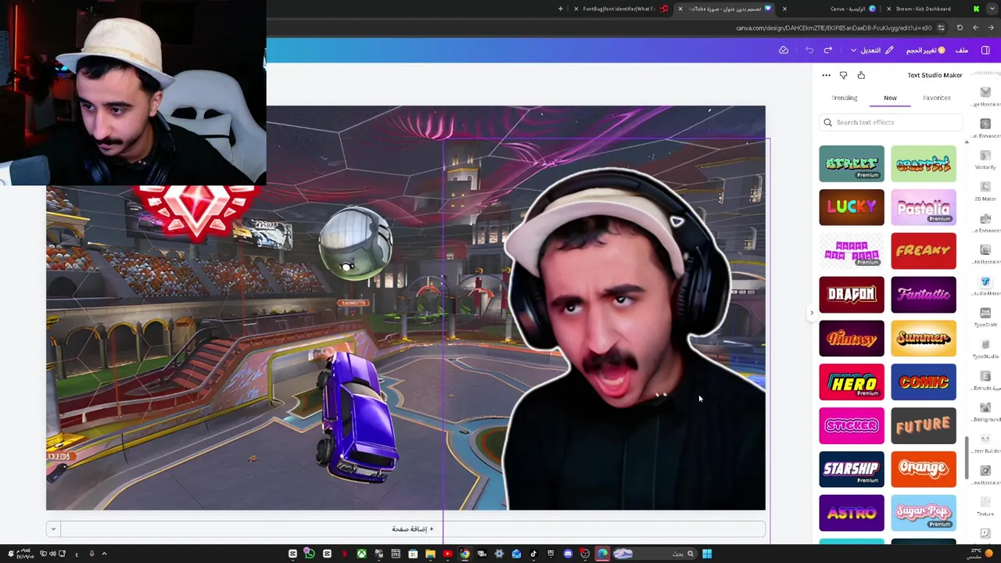Select the COMIC text effect thumbnail
Screen dimensions: 1001x563
pyautogui.click(x=924, y=382)
